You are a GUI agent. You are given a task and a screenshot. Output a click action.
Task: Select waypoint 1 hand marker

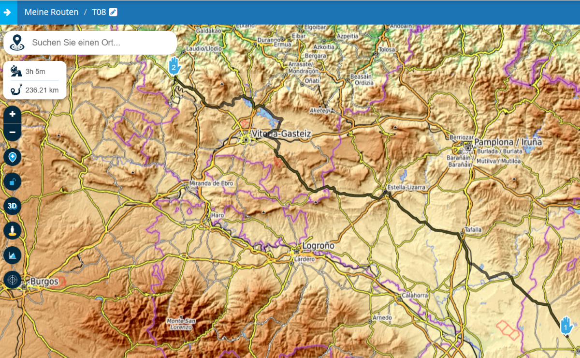[x=566, y=326]
